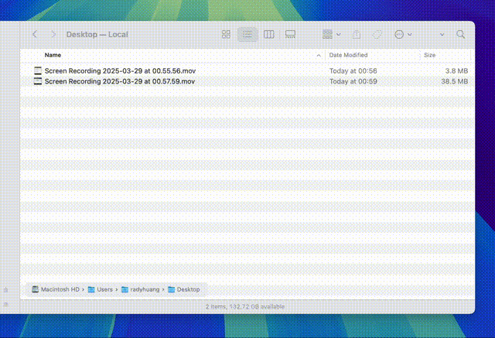495x338 pixels.
Task: Click the movie icon of 00.55.56.mov
Action: (x=38, y=70)
